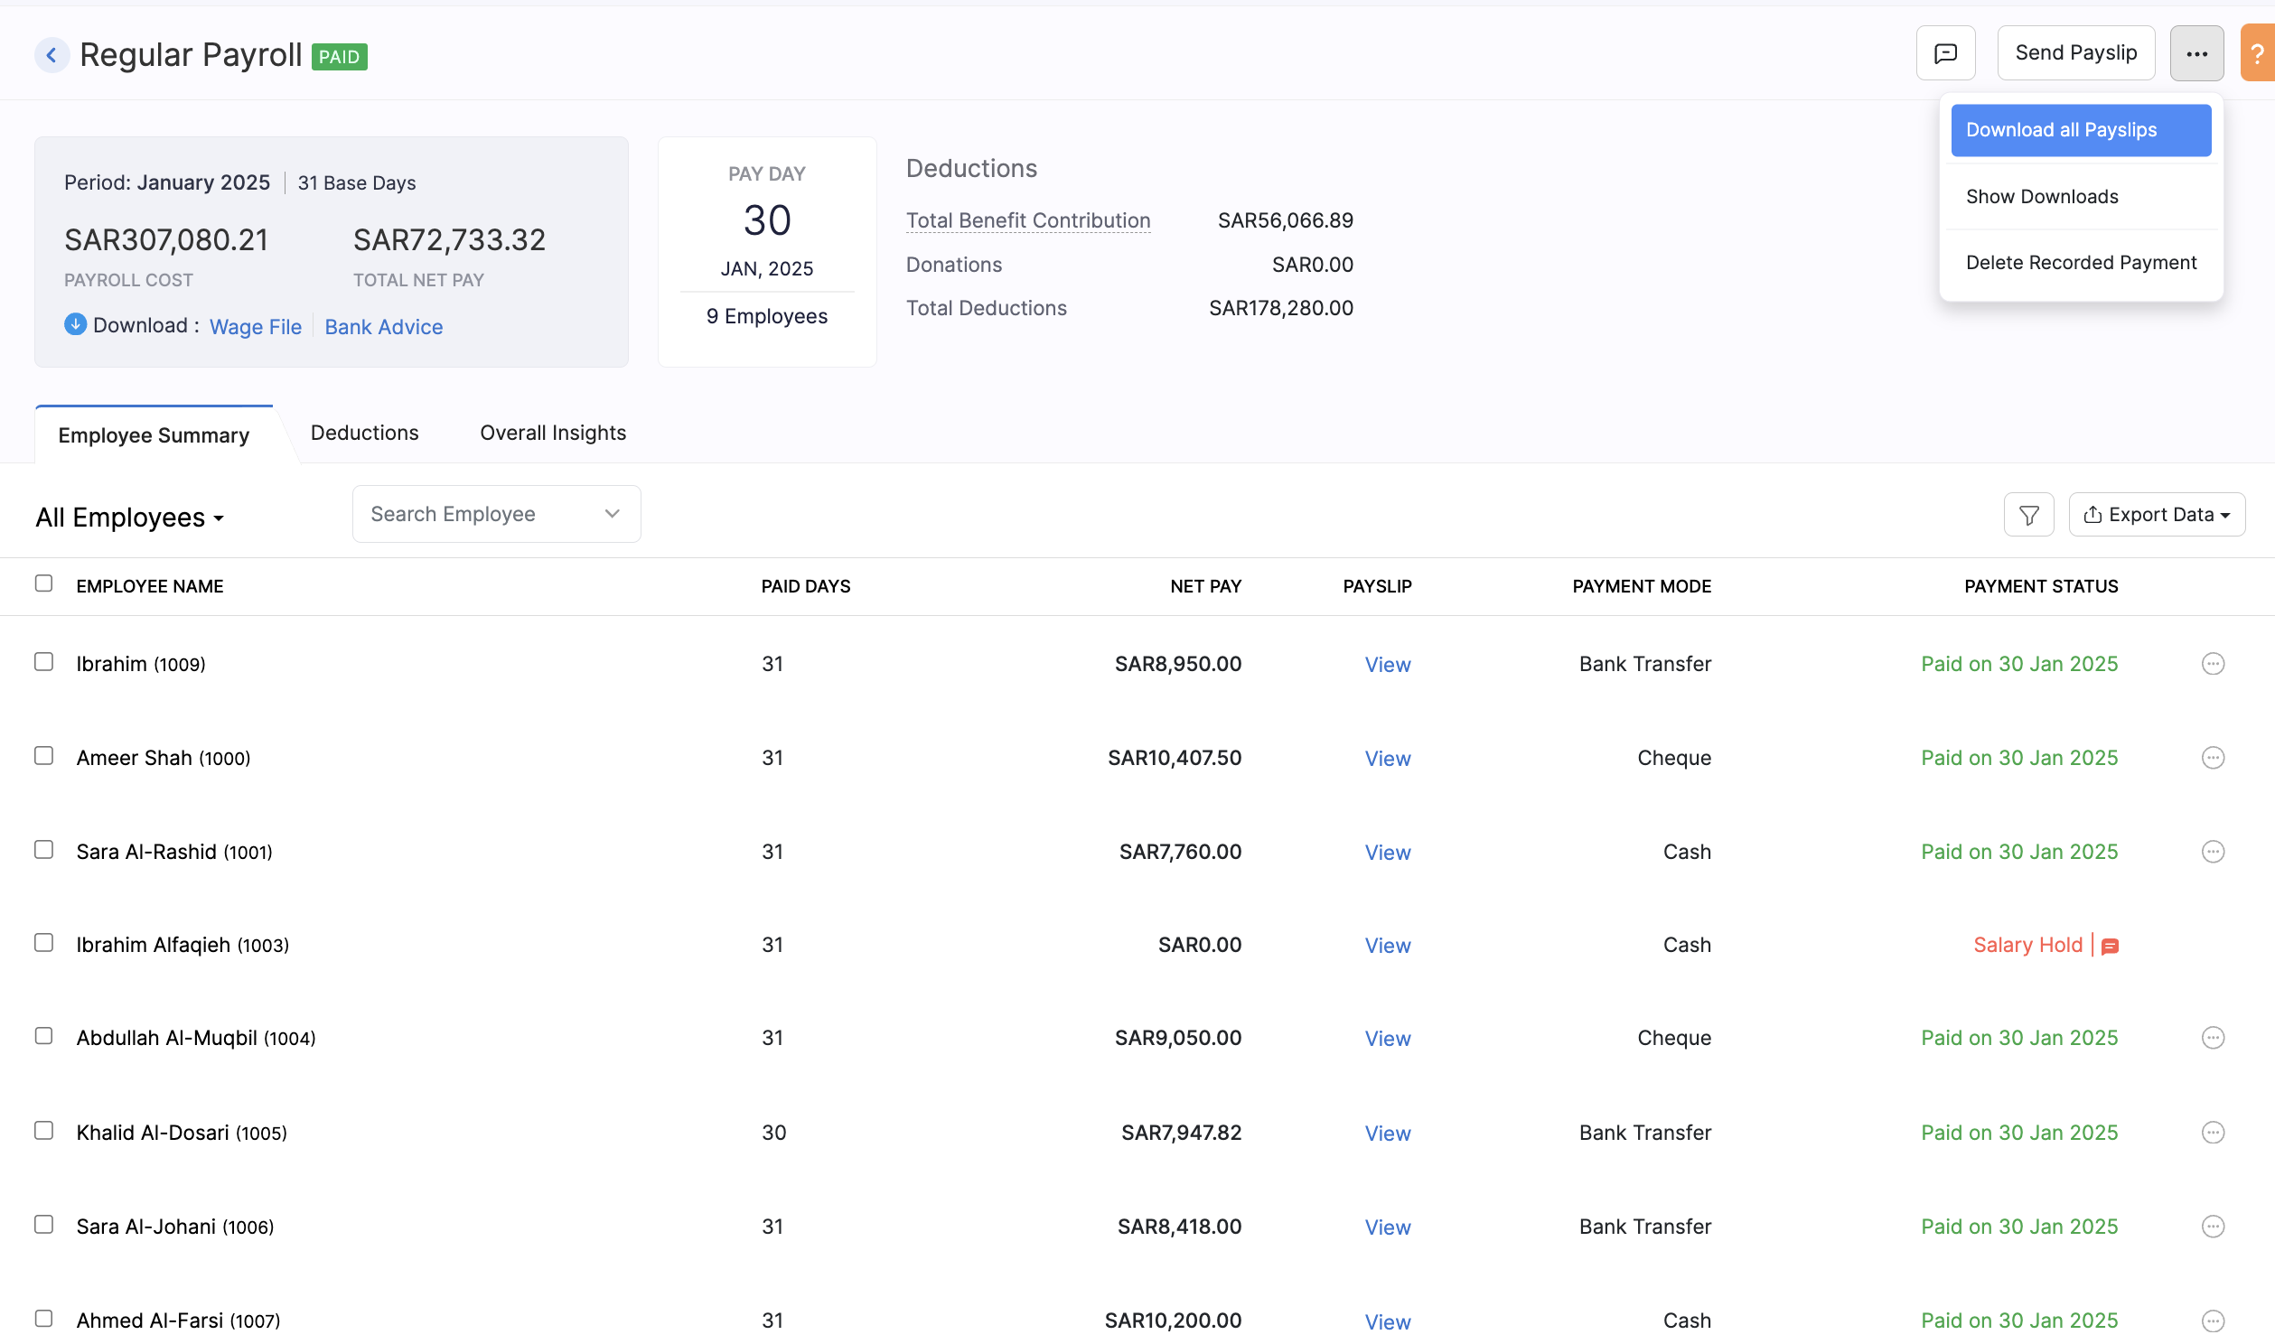Open the row actions ellipsis for Ibrahim (1009)

coord(2214,663)
